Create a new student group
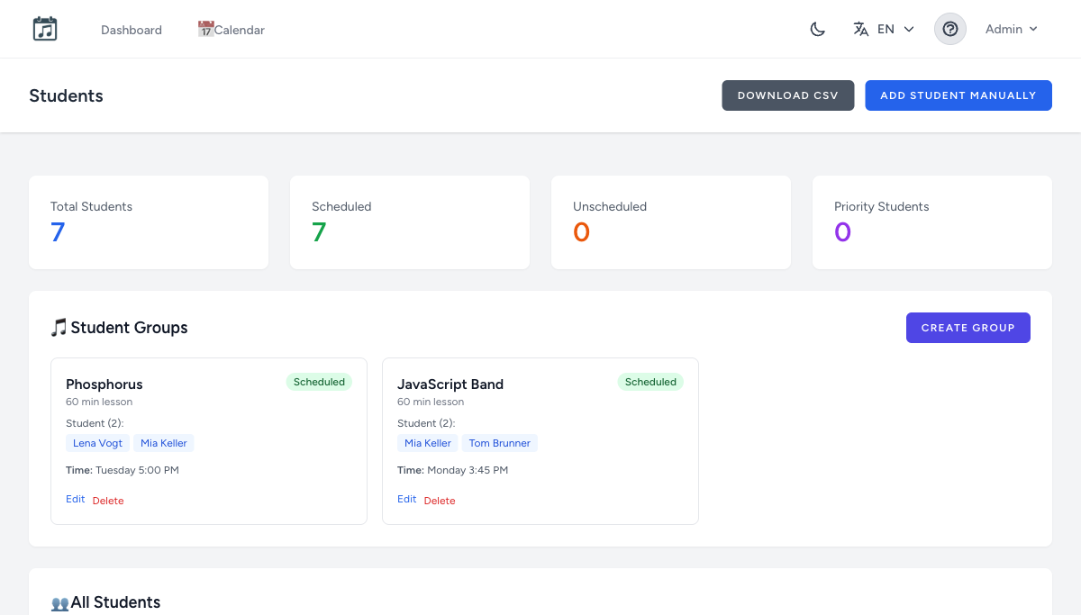Viewport: 1081px width, 615px height. pyautogui.click(x=968, y=328)
